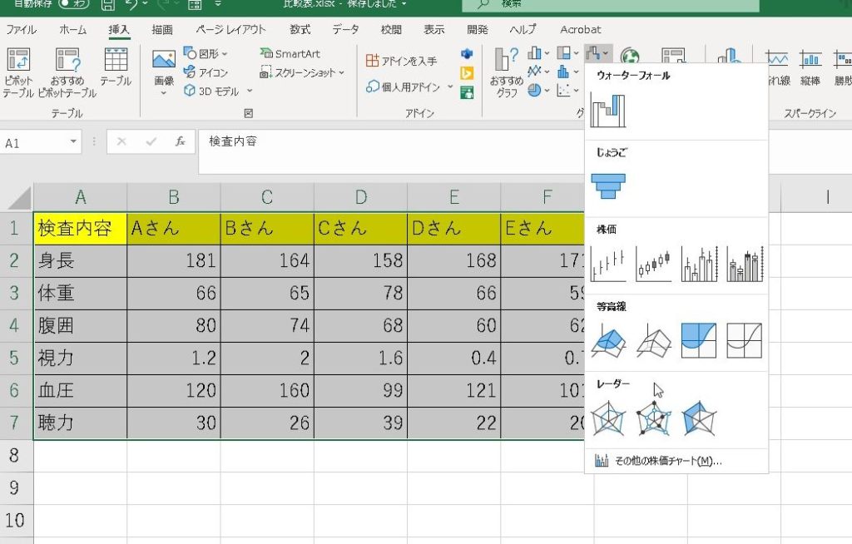Image resolution: width=852 pixels, height=544 pixels.
Task: Open the Shapes (図形) dropdown
Action: tap(206, 54)
